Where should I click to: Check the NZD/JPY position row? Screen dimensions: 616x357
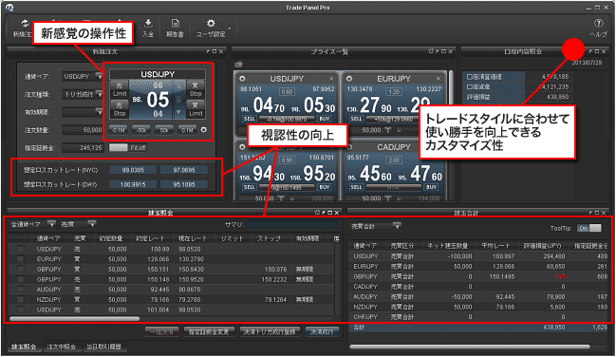[x=21, y=300]
